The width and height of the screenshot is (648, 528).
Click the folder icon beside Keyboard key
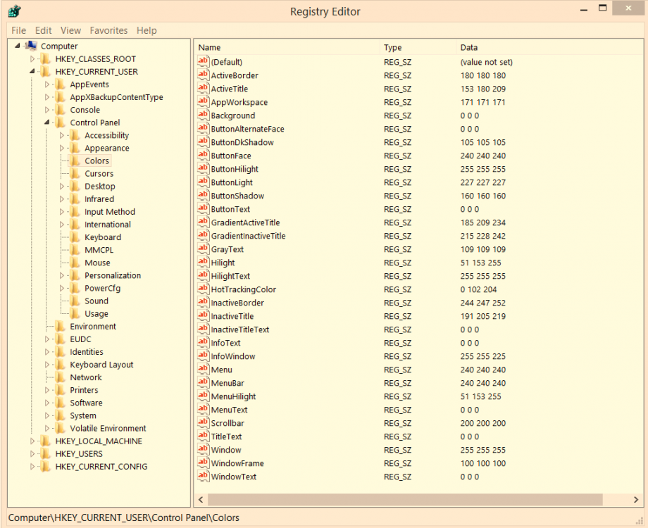(75, 237)
